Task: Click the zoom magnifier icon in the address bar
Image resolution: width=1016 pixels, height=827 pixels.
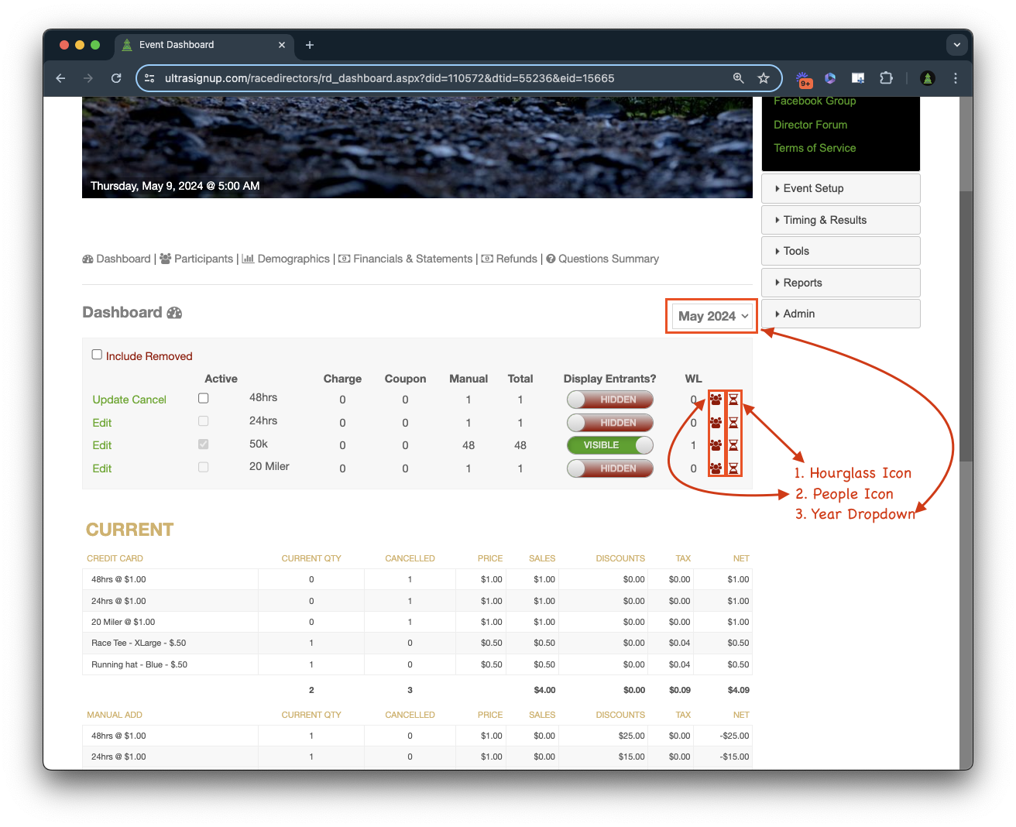Action: [739, 78]
